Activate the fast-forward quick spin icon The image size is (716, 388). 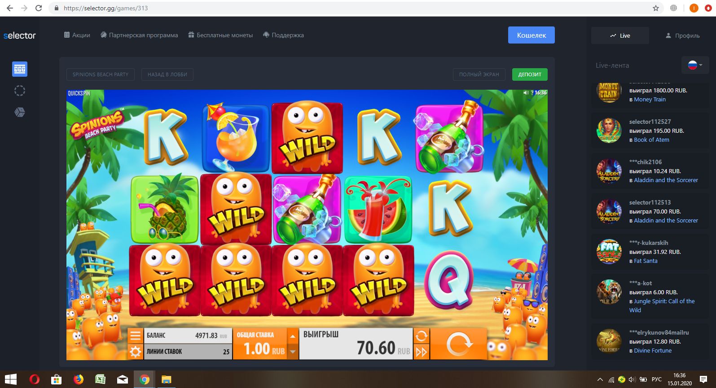(422, 352)
